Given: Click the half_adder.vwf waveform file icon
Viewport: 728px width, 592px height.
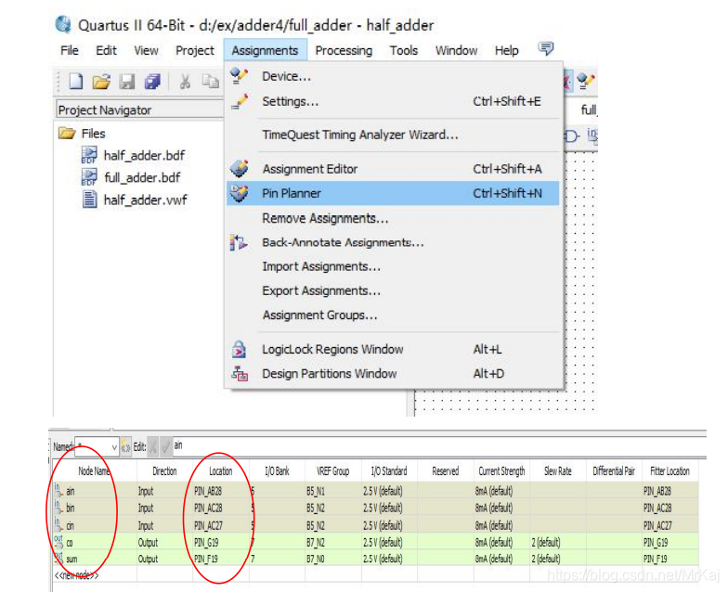Looking at the screenshot, I should tap(89, 199).
